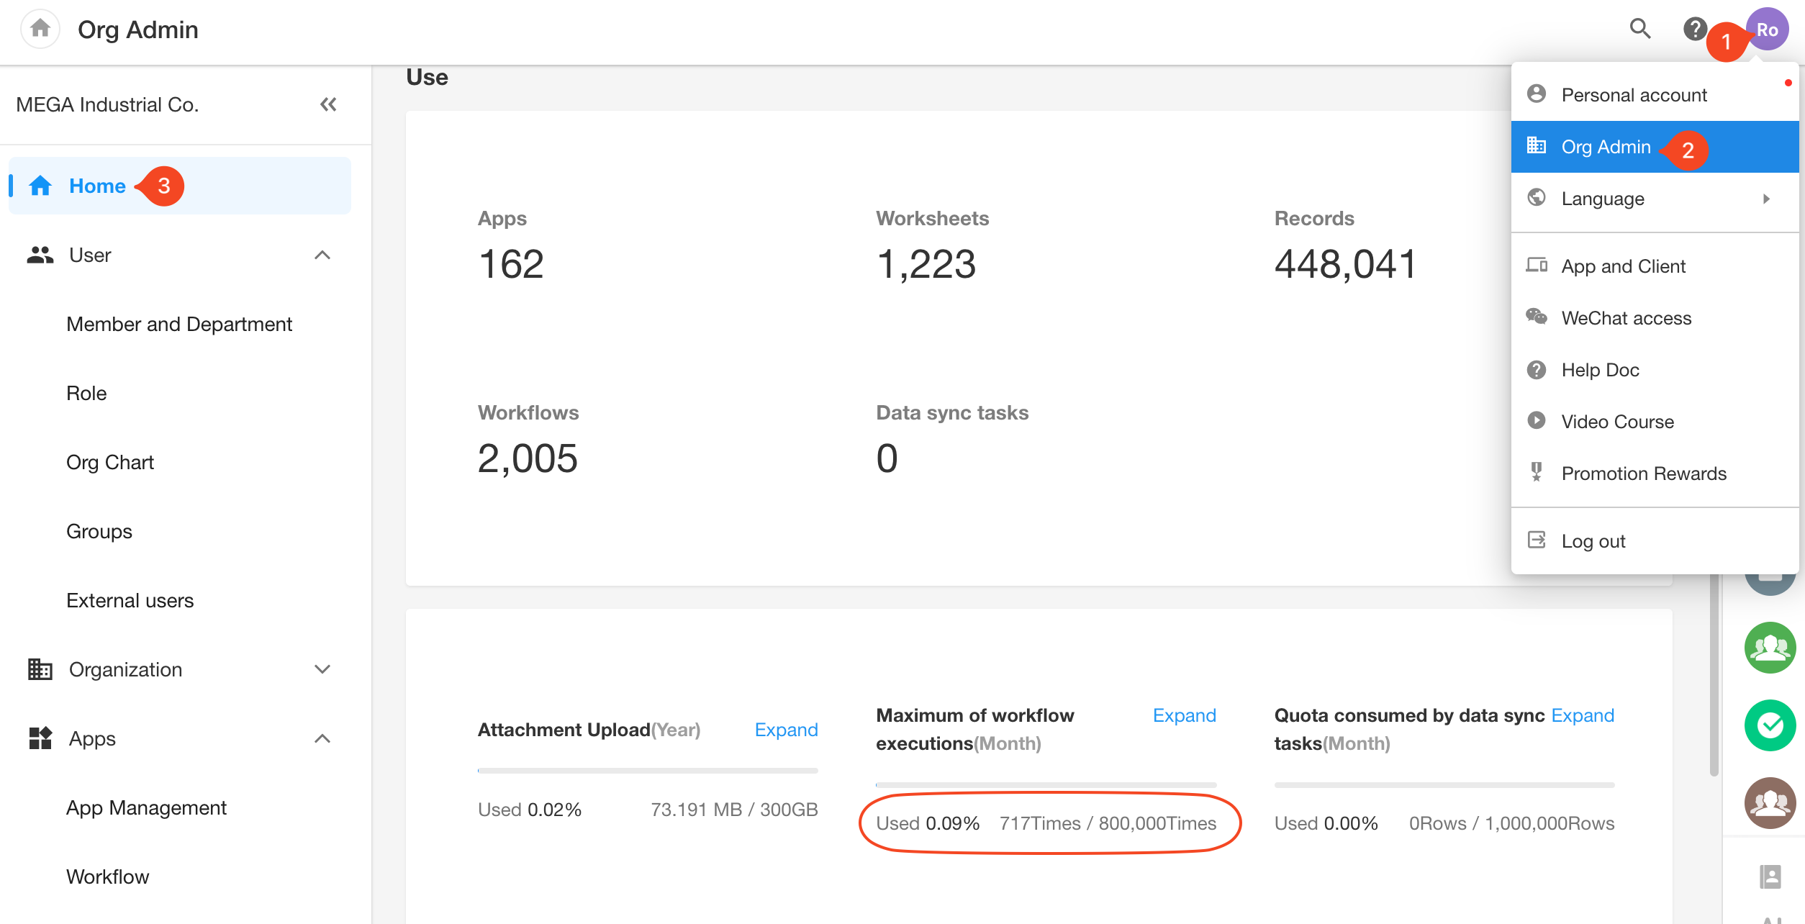Click the green checkmark task icon

click(x=1770, y=725)
